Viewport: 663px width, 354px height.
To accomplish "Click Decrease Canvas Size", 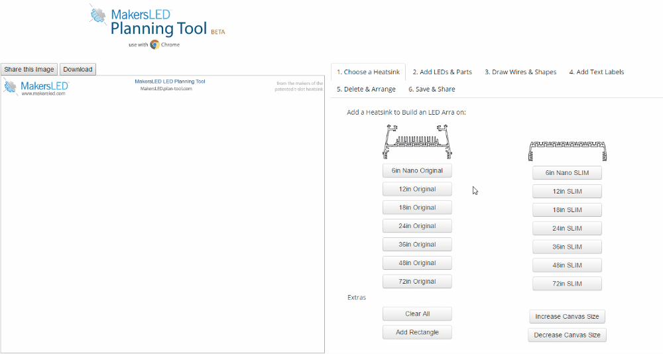I will tap(567, 335).
